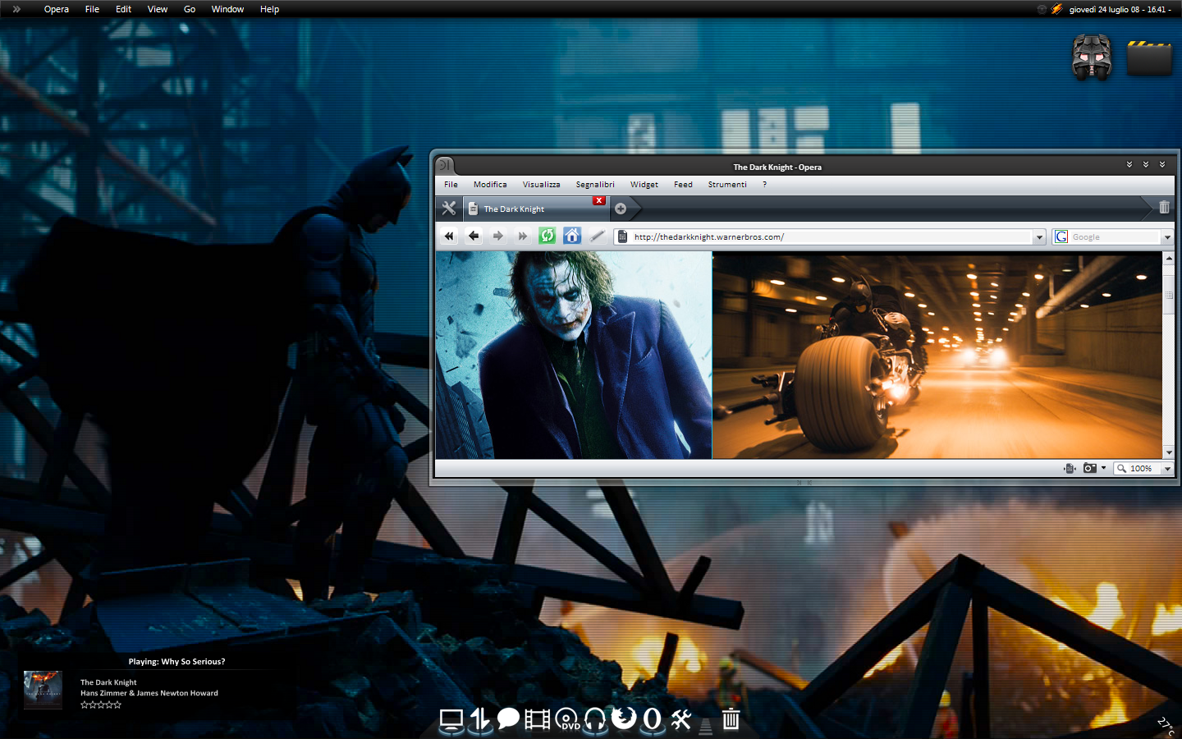Rate the song using star rating
Viewport: 1182px width, 739px height.
point(101,705)
